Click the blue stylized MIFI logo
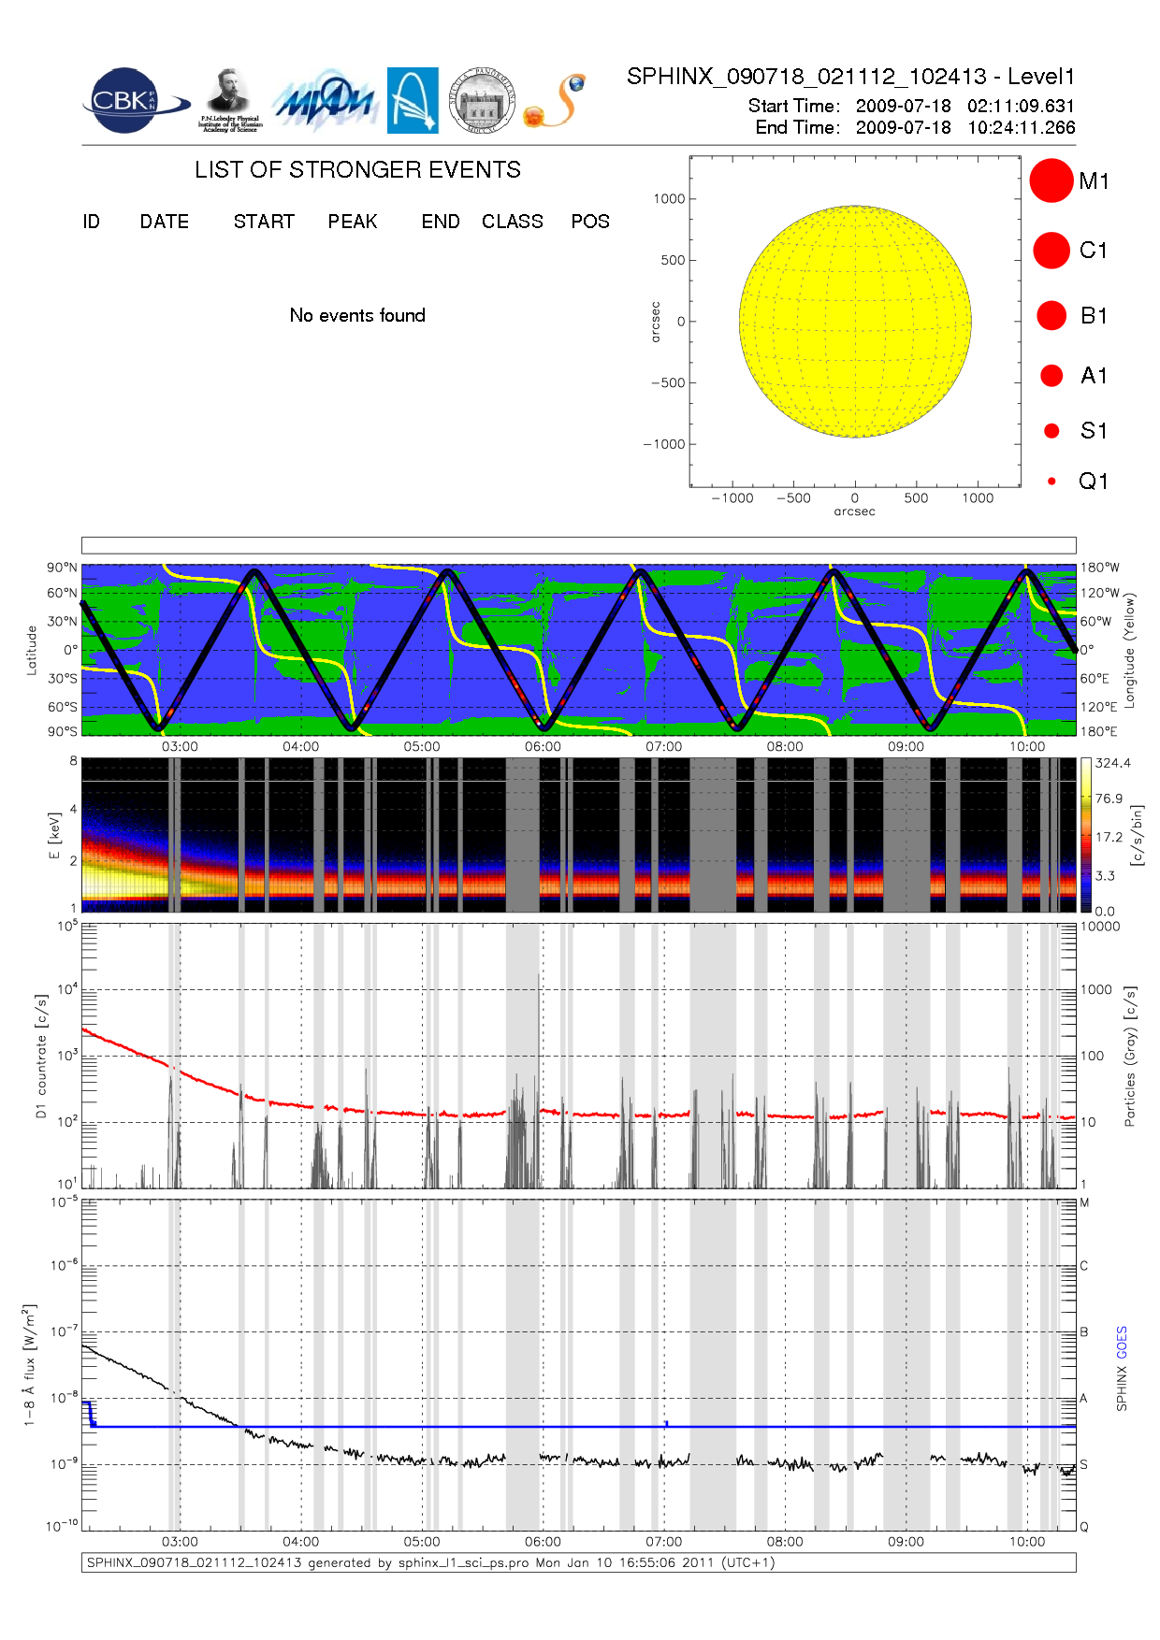The image size is (1160, 1640). pyautogui.click(x=325, y=101)
